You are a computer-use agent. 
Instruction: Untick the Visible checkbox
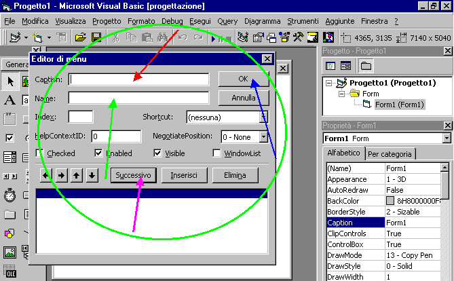157,153
